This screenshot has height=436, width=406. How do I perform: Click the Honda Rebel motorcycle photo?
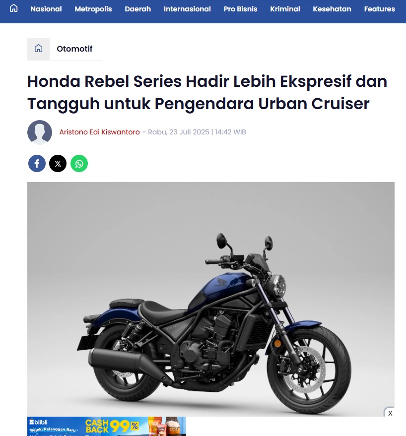211,299
